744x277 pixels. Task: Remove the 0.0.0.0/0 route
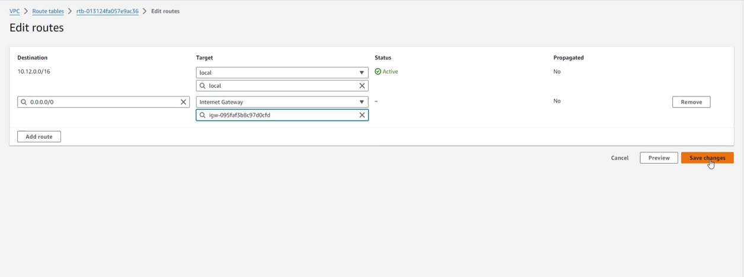pos(691,102)
